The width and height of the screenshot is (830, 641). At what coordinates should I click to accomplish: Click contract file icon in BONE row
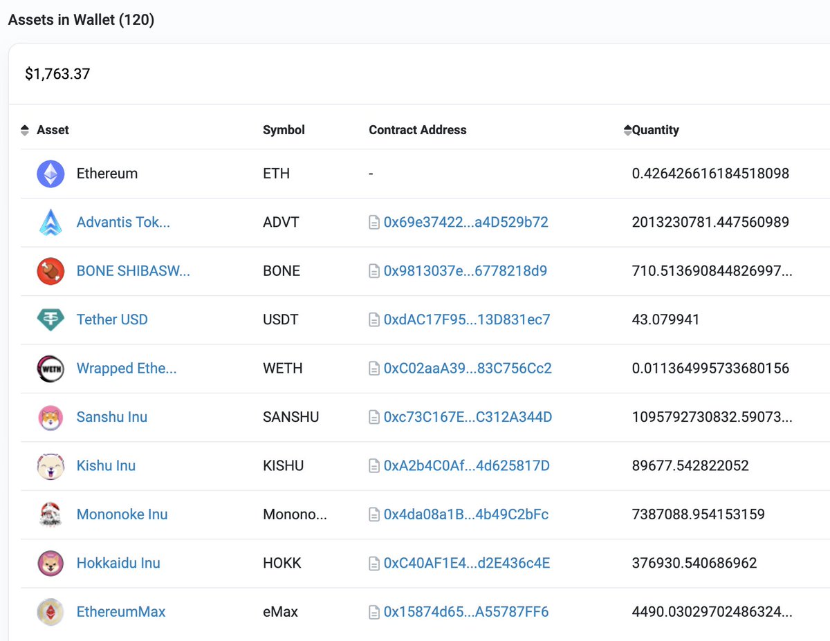coord(374,271)
